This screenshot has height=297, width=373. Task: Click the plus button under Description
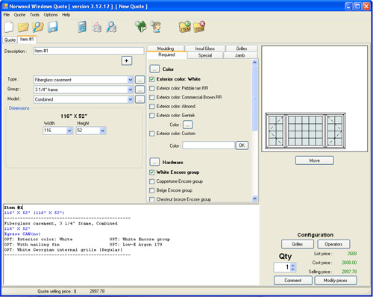(x=127, y=60)
